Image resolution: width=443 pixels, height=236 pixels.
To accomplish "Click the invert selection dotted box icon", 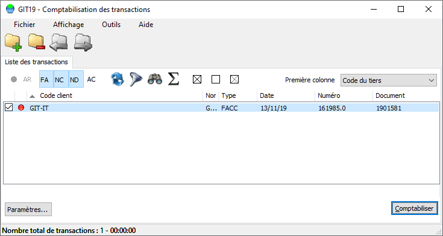I will click(x=234, y=79).
